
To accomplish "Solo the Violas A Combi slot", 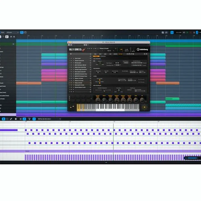I will (73, 83).
